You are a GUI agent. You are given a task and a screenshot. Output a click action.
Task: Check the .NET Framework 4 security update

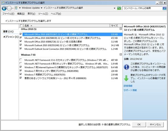(21, 63)
